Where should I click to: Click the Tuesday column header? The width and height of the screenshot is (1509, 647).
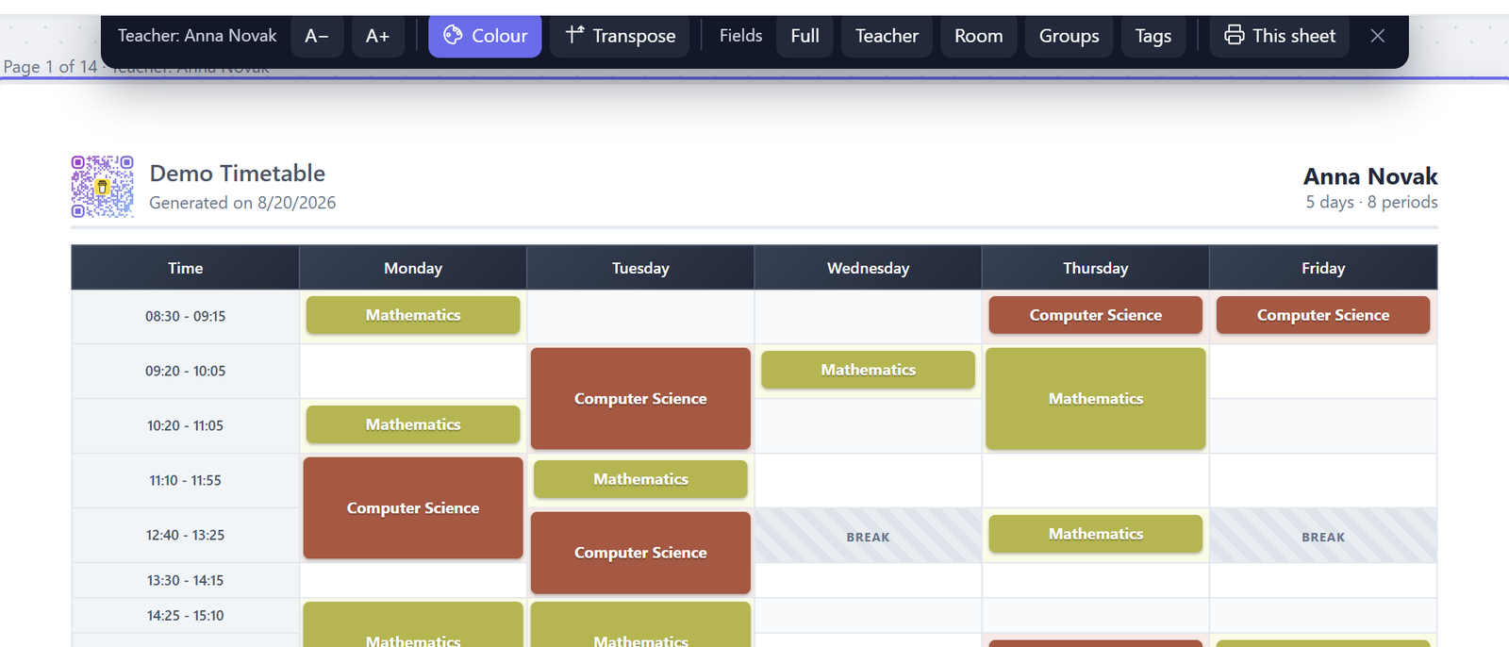640,268
